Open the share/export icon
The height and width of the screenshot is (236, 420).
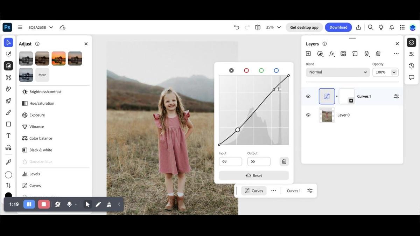coord(358,27)
